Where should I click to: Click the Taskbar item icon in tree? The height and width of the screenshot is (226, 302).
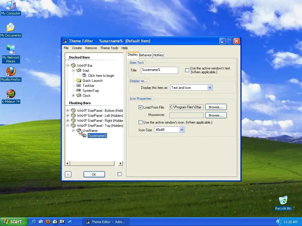click(79, 85)
